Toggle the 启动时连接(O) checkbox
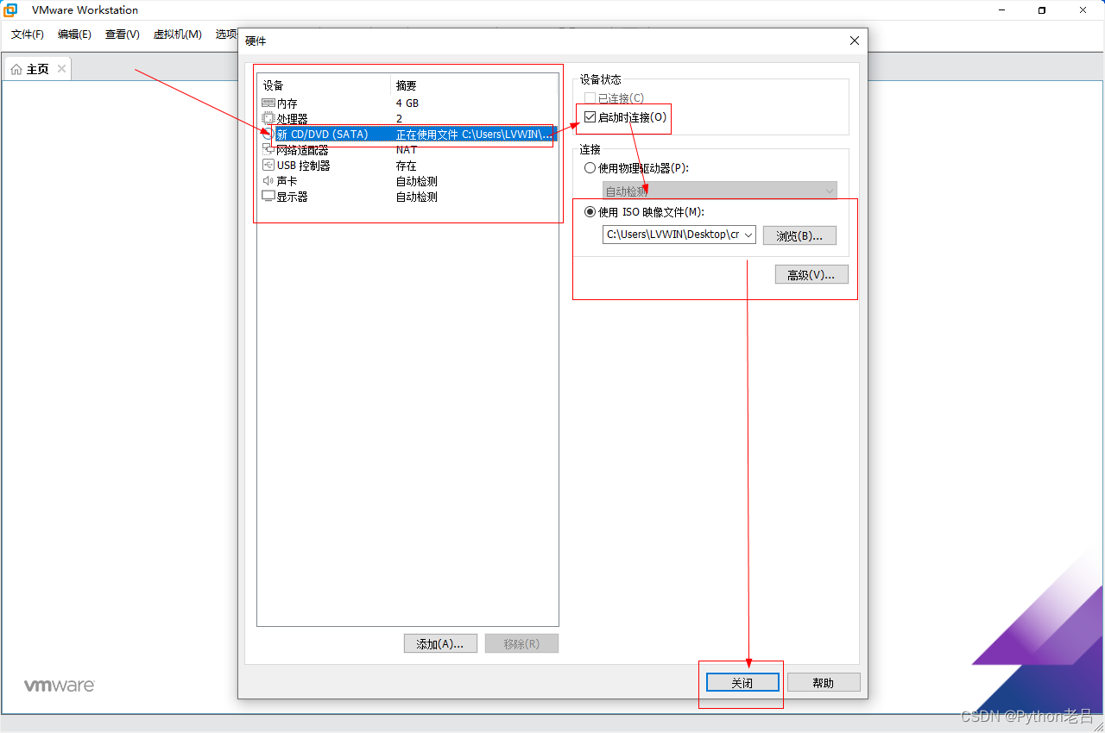Screen dimensions: 1105x733 [x=590, y=117]
